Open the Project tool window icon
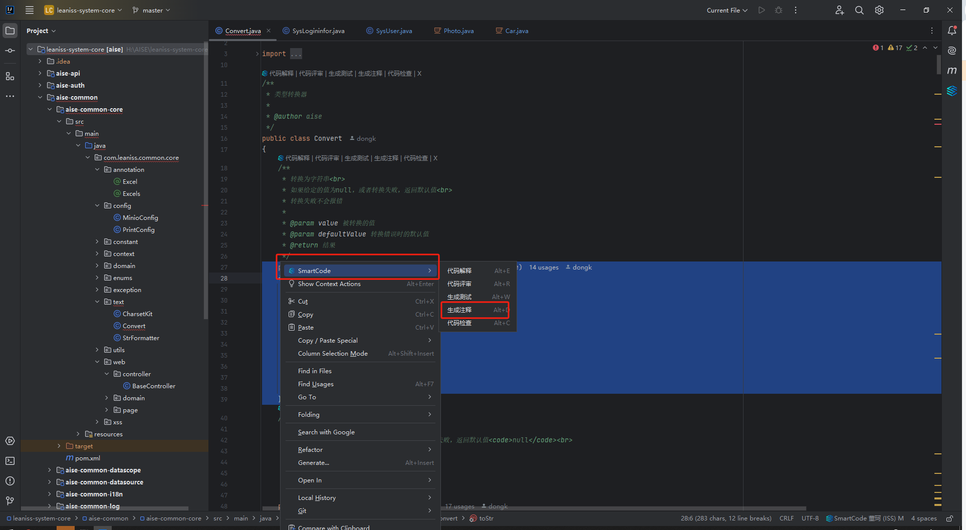This screenshot has height=530, width=966. 10,31
